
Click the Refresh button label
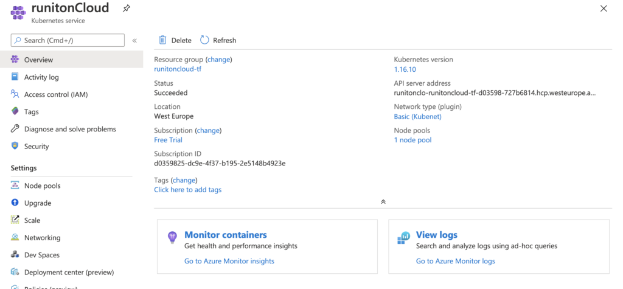224,40
